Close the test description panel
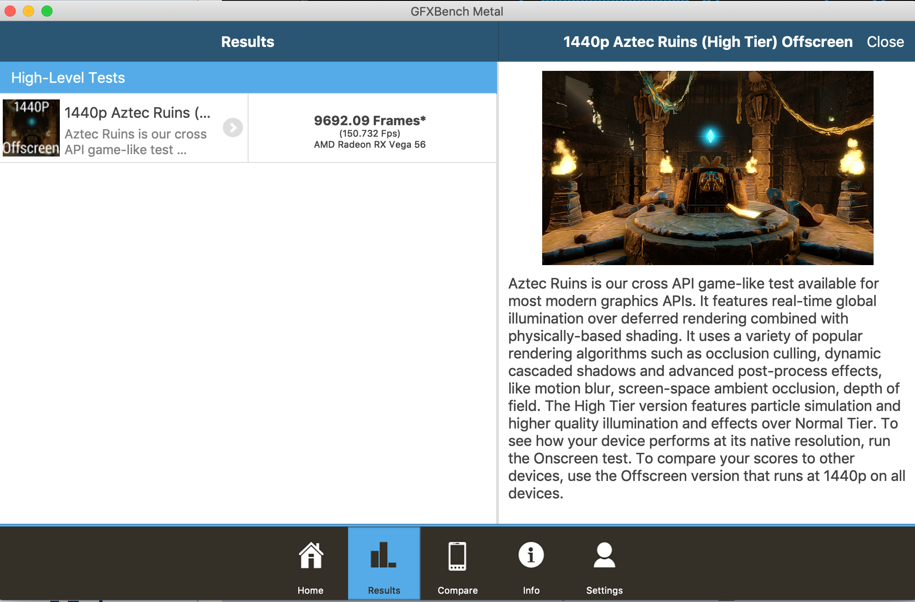915x602 pixels. (885, 42)
